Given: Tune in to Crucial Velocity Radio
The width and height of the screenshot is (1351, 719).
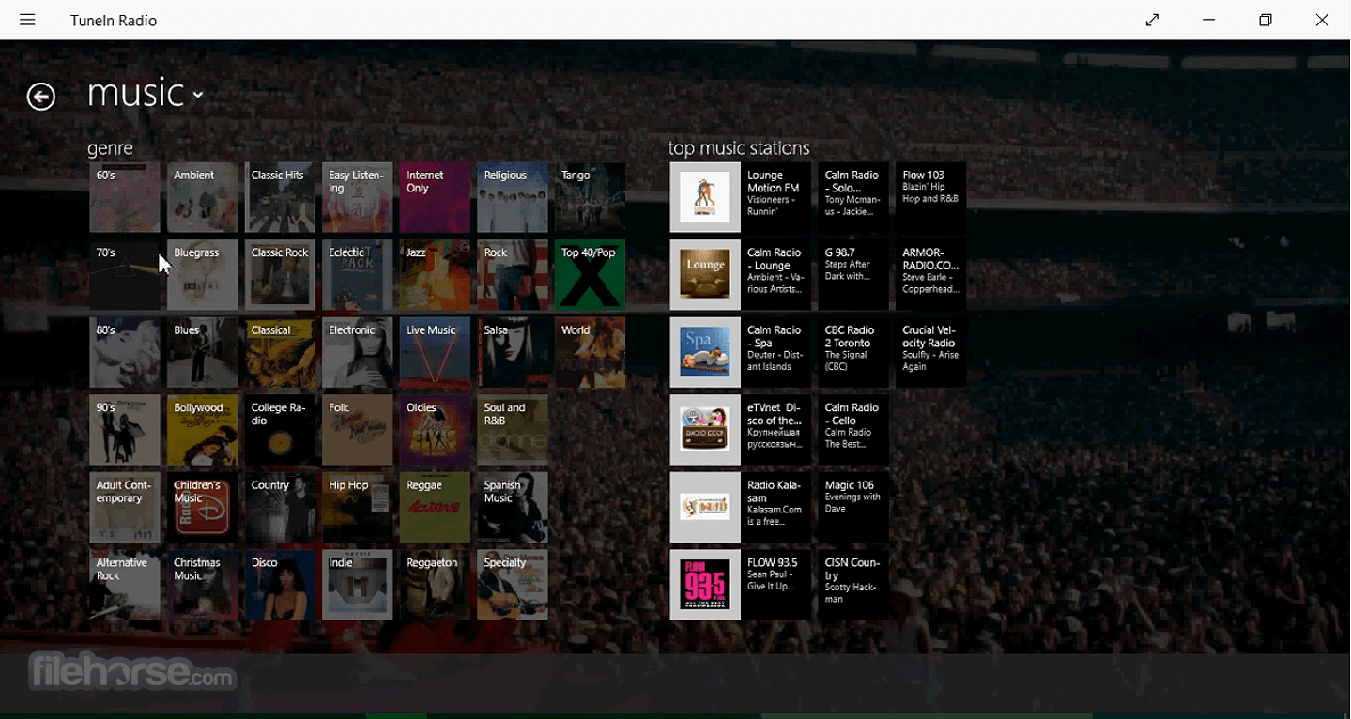Looking at the screenshot, I should coord(930,353).
